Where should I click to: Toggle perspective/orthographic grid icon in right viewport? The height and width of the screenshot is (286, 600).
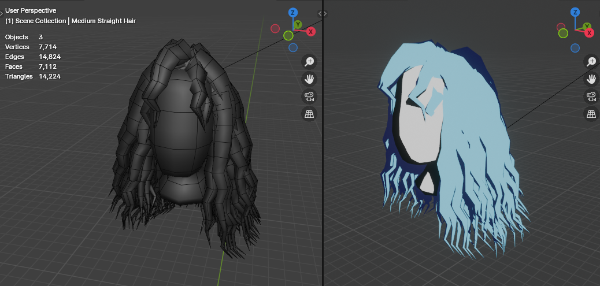(x=591, y=114)
